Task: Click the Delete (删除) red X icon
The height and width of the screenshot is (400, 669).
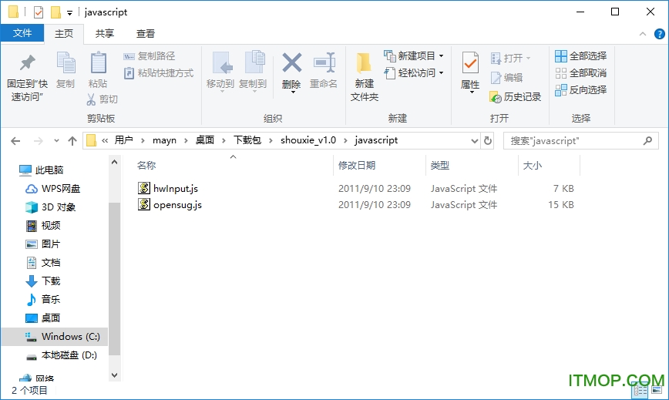Action: (x=292, y=64)
